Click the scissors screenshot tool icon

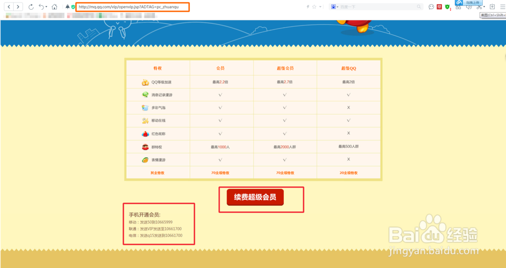point(479,7)
